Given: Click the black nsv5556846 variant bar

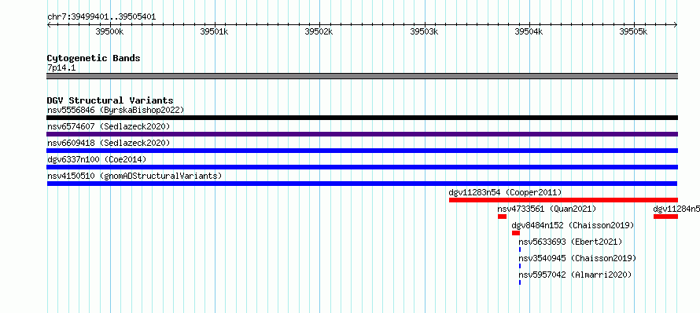Looking at the screenshot, I should (362, 118).
